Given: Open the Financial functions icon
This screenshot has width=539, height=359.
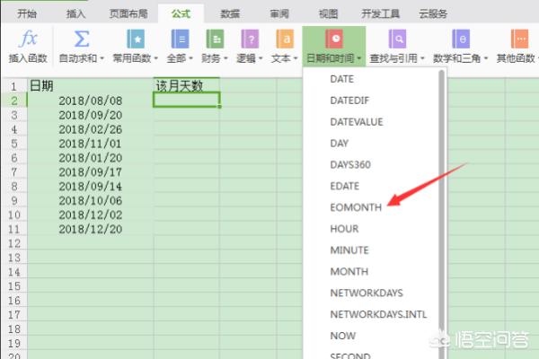Looking at the screenshot, I should (x=215, y=39).
